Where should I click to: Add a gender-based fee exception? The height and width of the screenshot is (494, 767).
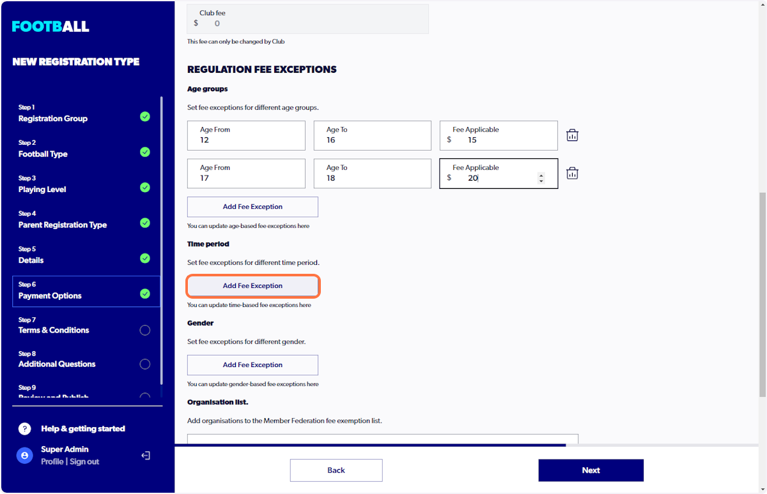[x=252, y=364]
